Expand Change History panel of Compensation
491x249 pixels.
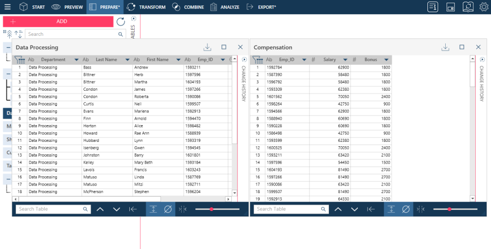482,59
